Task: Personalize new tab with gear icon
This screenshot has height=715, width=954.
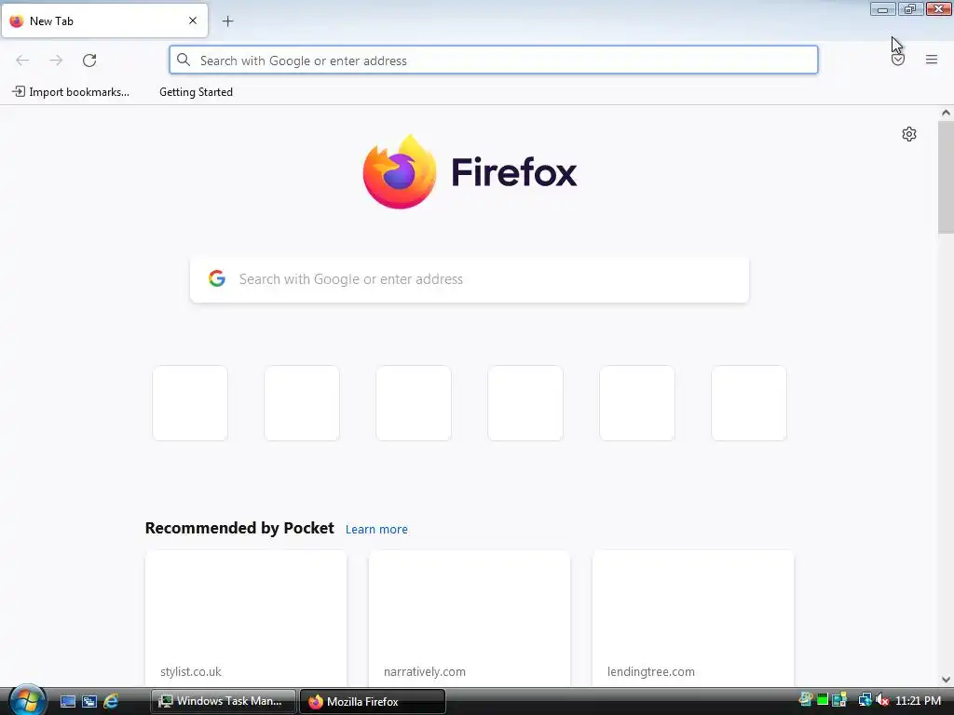Action: pyautogui.click(x=909, y=134)
